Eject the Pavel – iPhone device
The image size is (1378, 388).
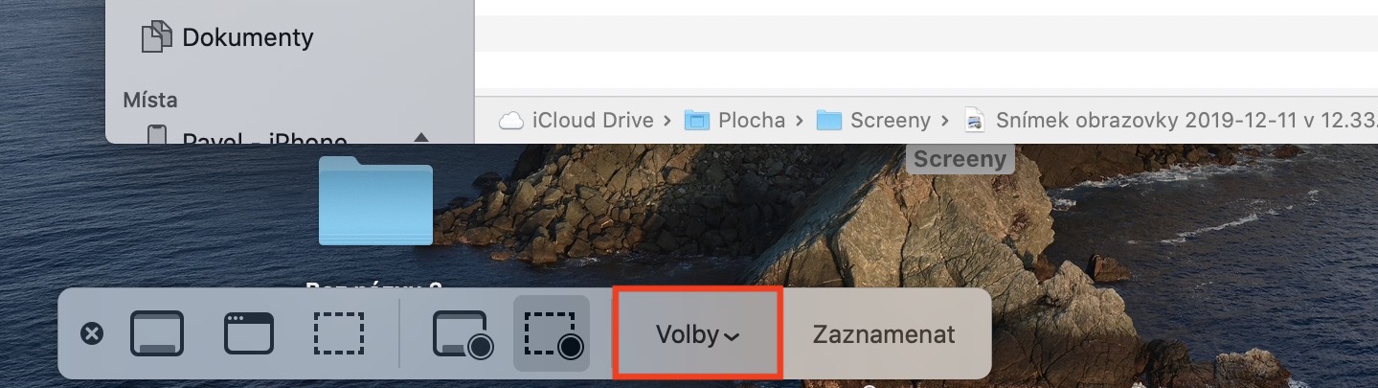pyautogui.click(x=420, y=138)
